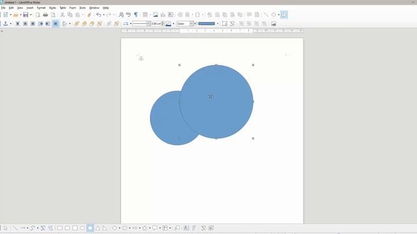Click the Insert Text Box icon
Viewport: 417px width, 234px height.
click(x=171, y=15)
